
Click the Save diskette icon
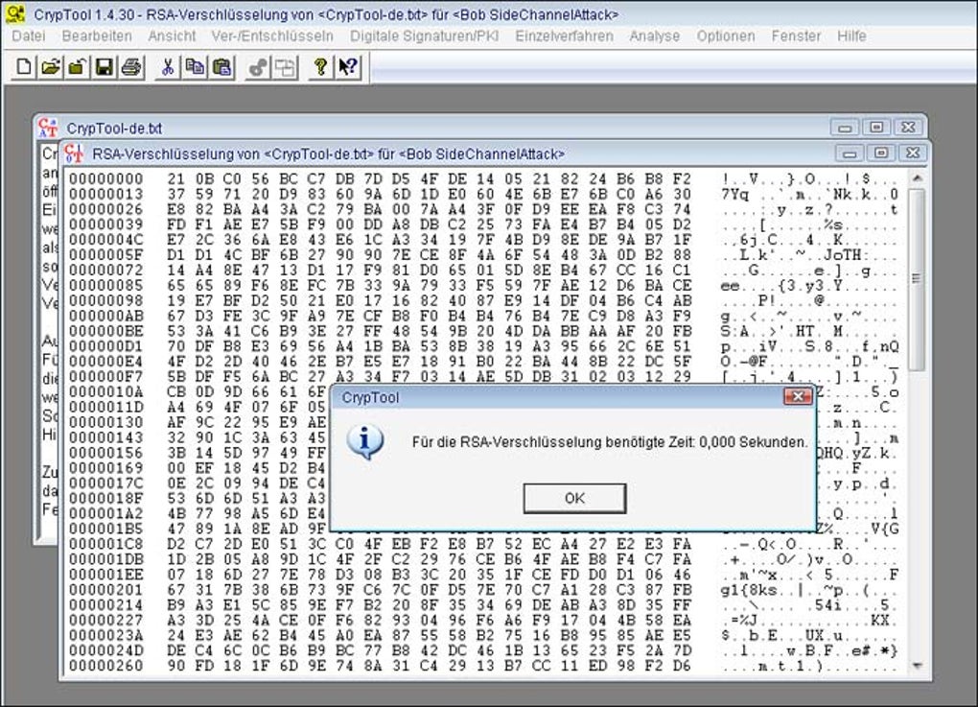click(104, 67)
